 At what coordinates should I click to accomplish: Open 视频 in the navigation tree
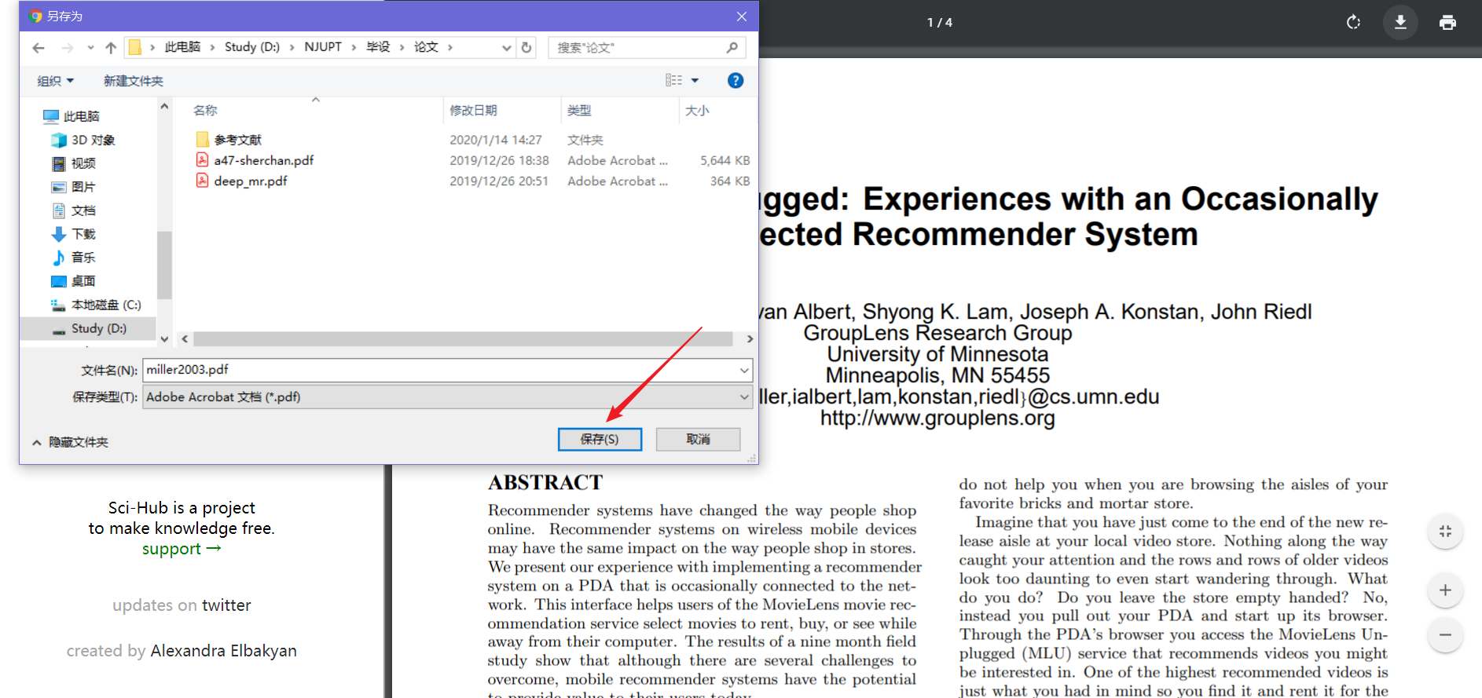coord(73,163)
